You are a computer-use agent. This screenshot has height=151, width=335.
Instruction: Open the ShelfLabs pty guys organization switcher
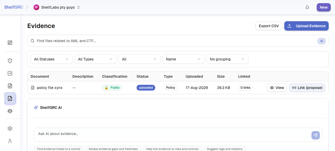click(57, 7)
